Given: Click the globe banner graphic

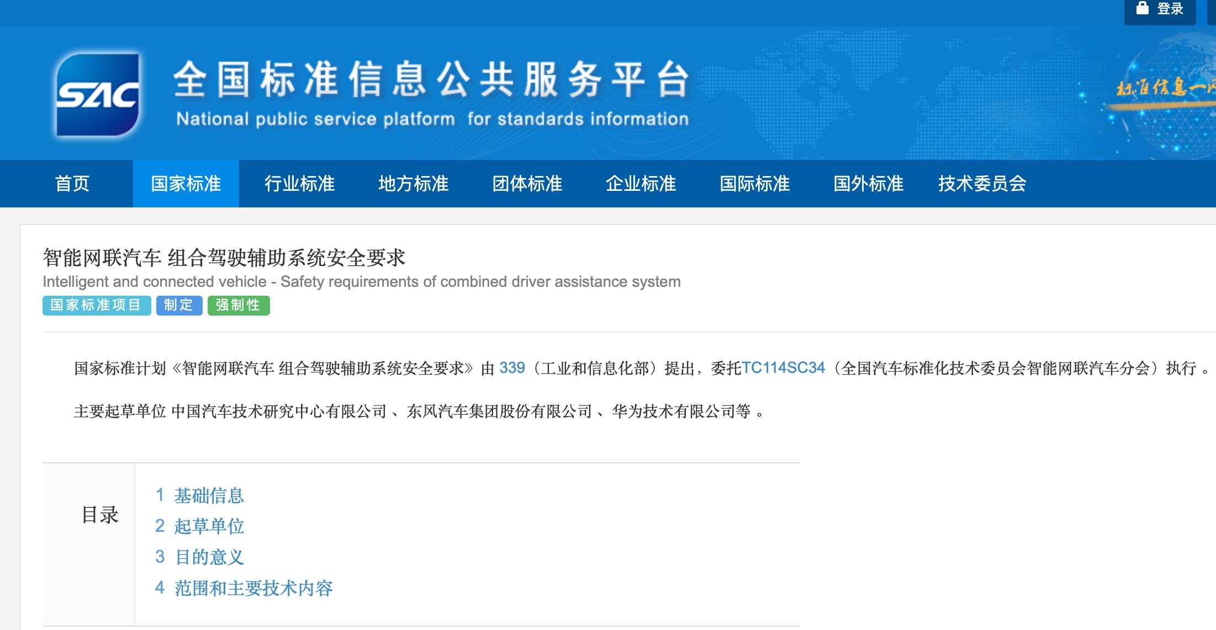Looking at the screenshot, I should coord(1160,94).
